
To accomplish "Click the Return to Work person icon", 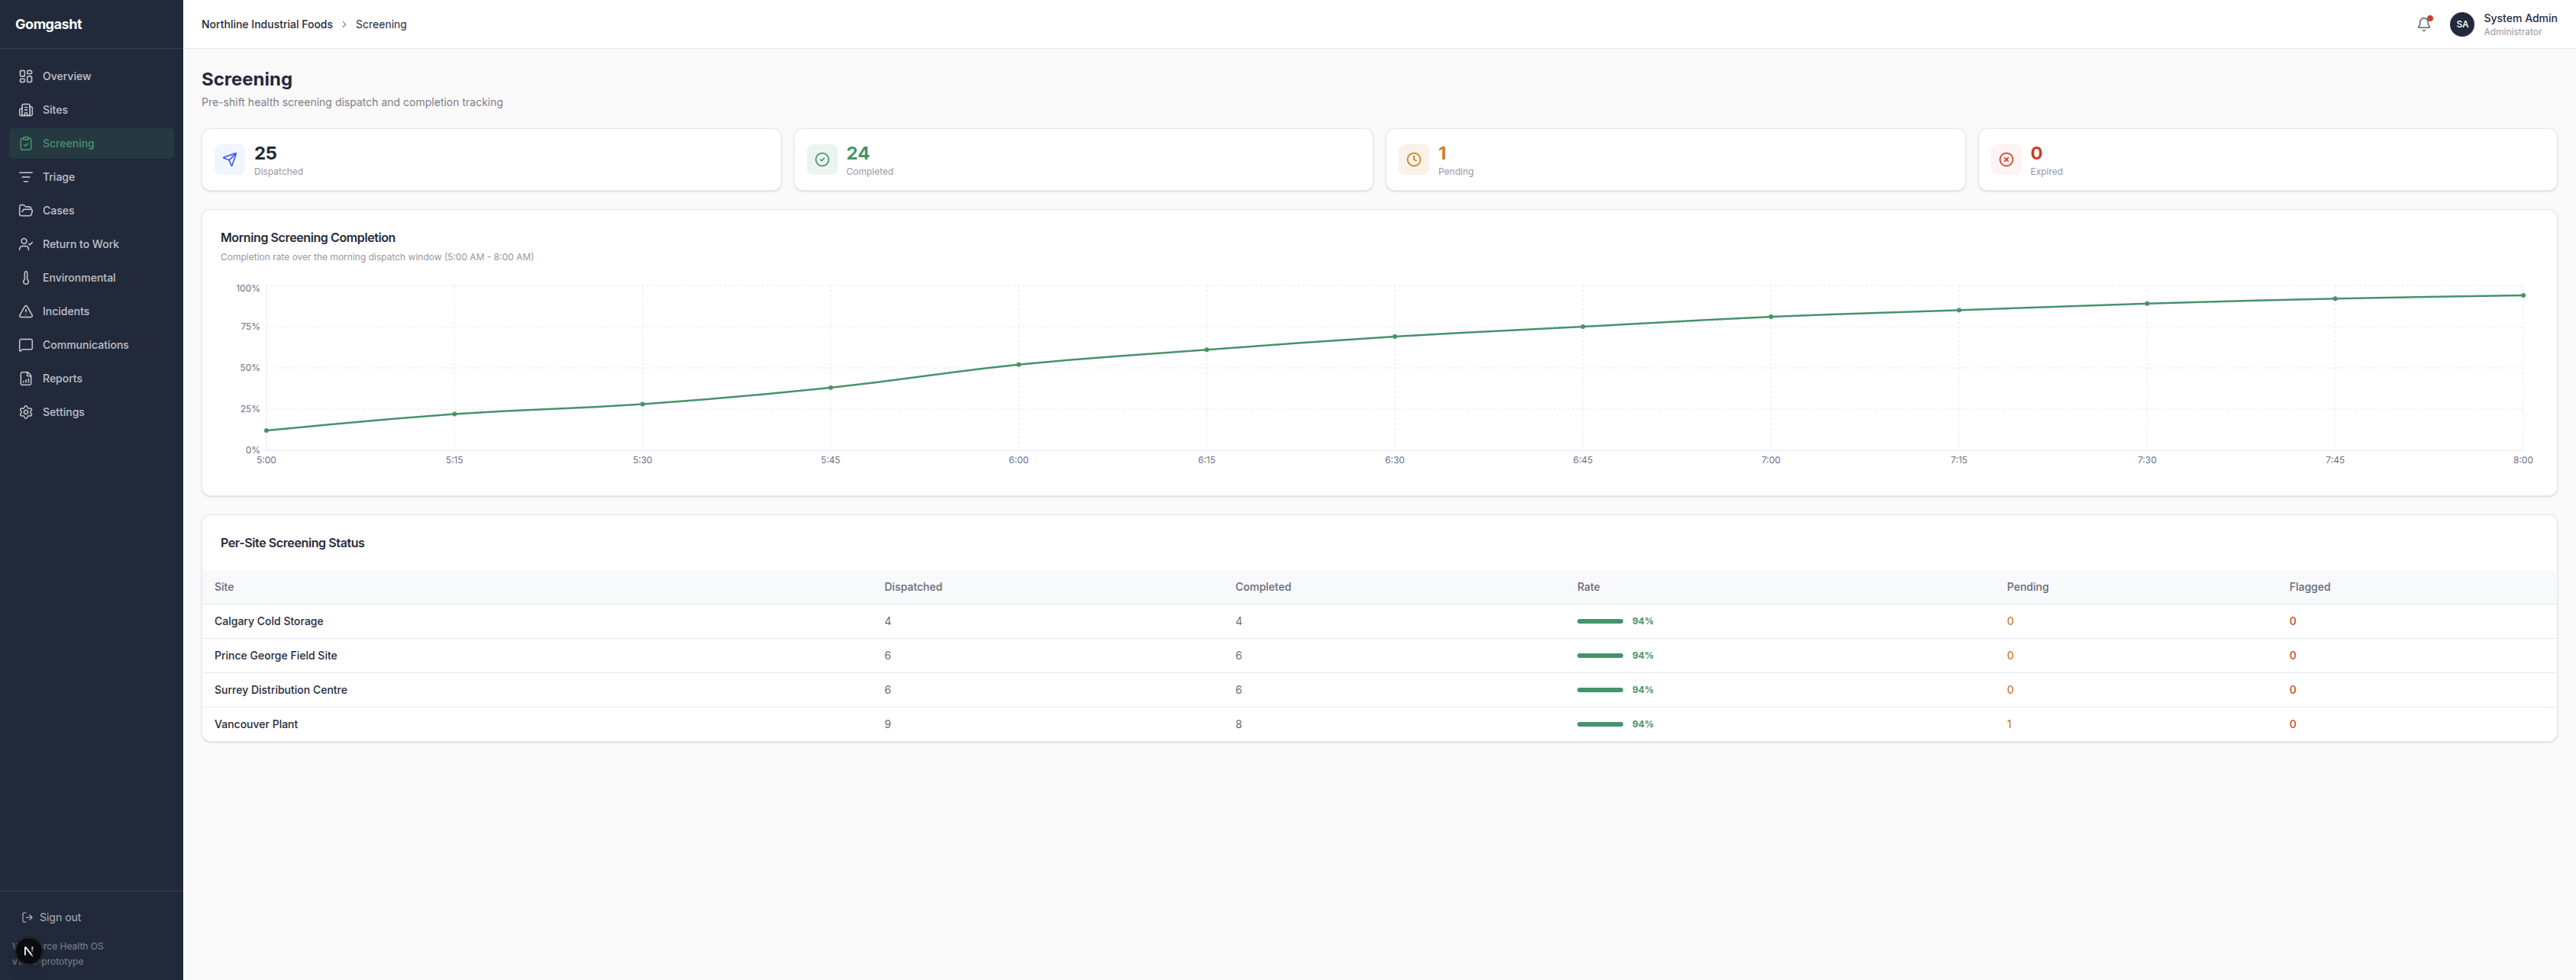I will [26, 244].
